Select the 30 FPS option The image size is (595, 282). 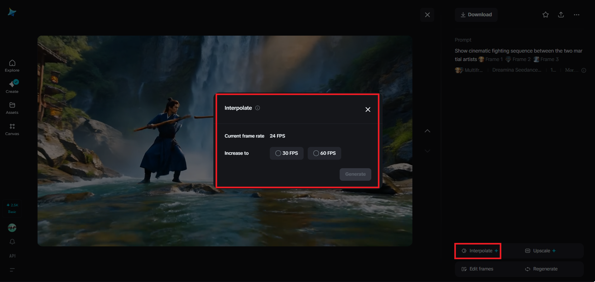click(x=287, y=153)
